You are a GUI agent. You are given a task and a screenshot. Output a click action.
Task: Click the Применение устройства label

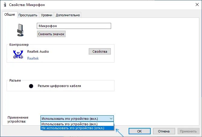(x=18, y=120)
